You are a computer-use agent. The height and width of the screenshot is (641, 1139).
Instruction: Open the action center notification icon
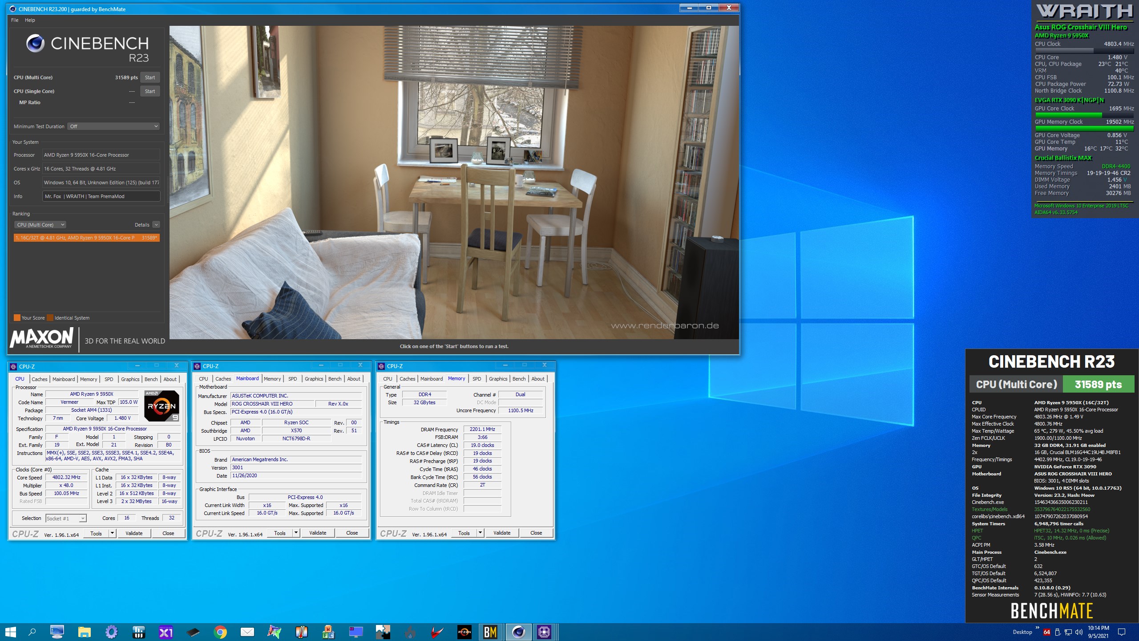point(1122,632)
